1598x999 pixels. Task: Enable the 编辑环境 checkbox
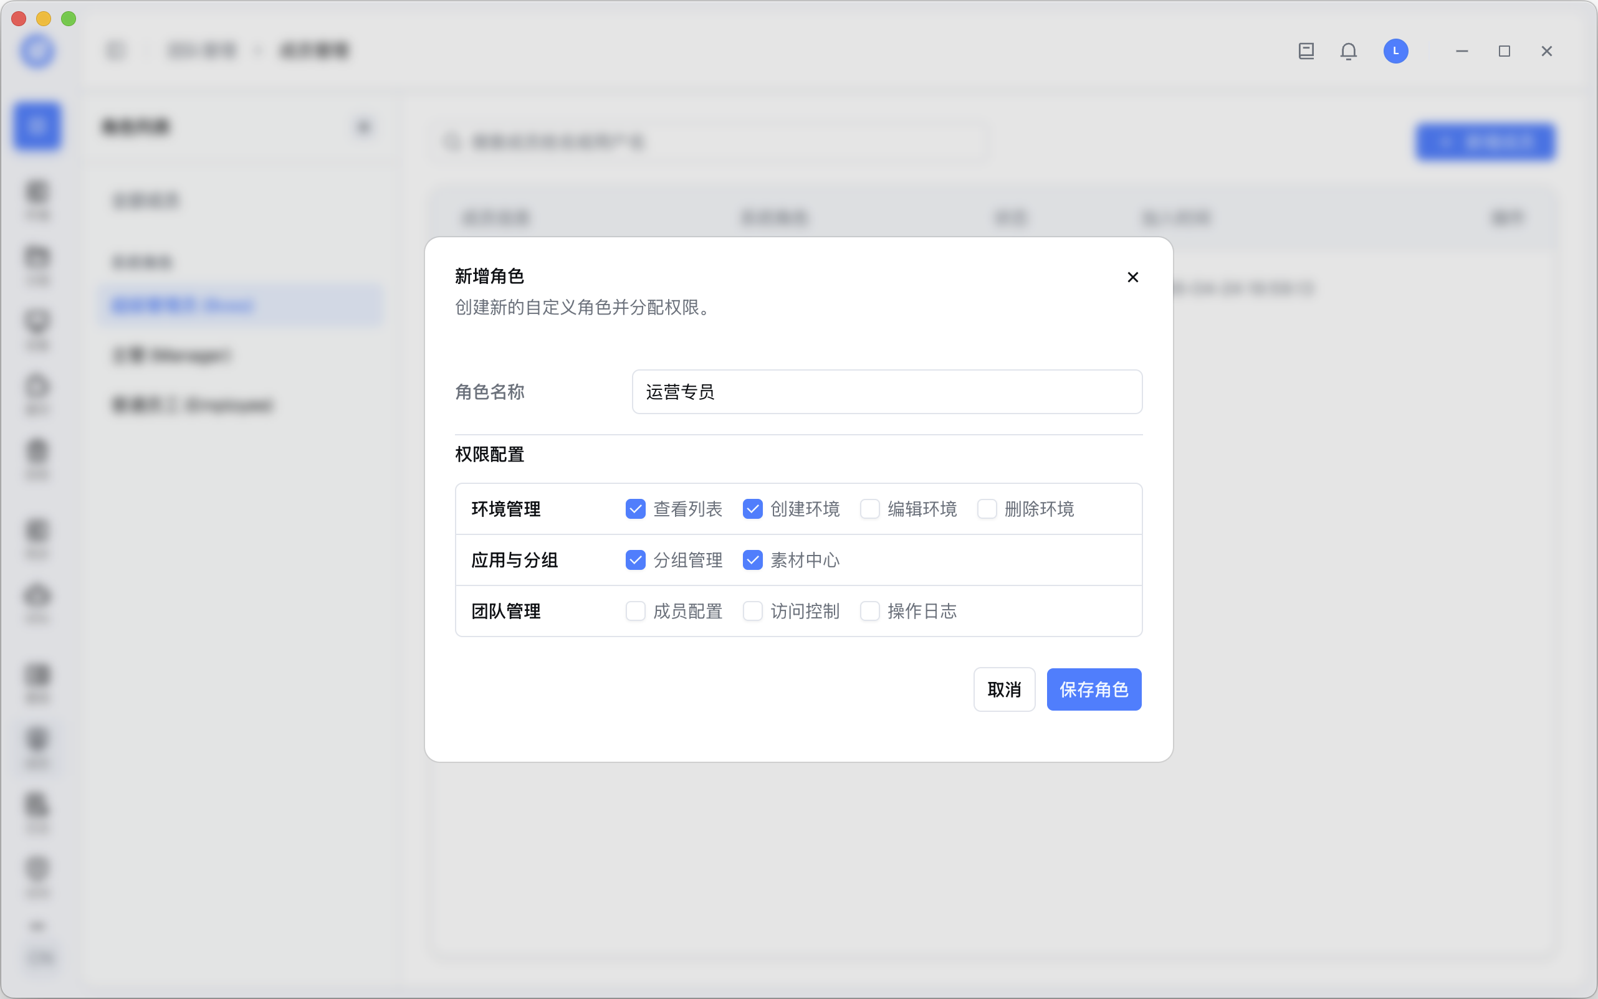coord(869,509)
